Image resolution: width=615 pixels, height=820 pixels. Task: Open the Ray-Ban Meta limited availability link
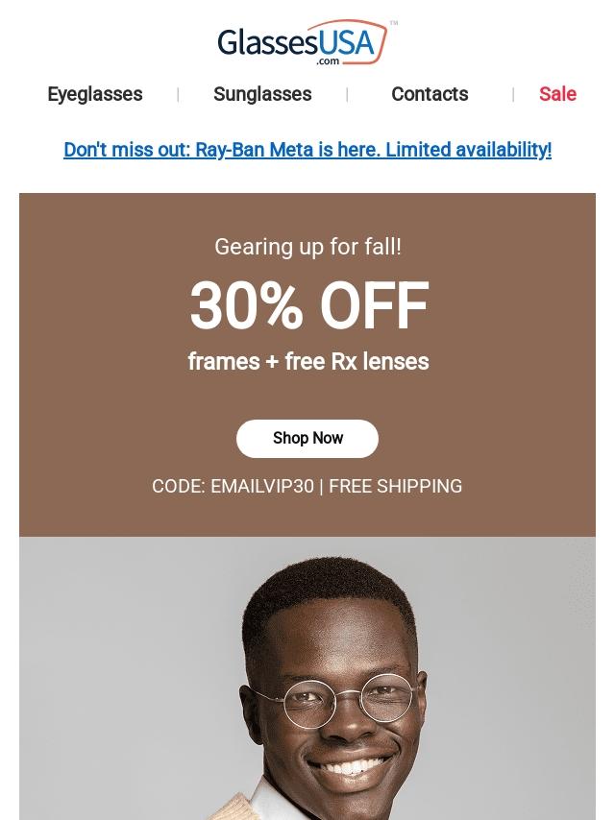click(x=307, y=150)
